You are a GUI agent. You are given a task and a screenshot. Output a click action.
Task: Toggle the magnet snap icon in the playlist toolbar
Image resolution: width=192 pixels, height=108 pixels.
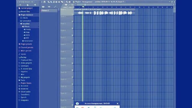[45, 2]
